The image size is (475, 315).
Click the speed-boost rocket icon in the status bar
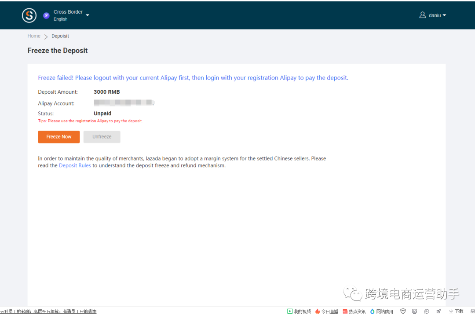click(438, 311)
